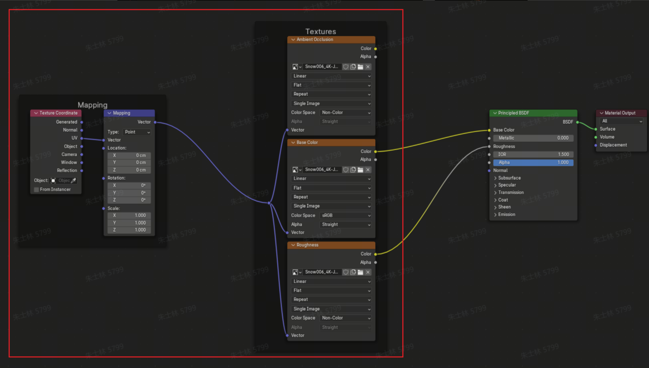Viewport: 649px width, 368px height.
Task: Click Generated output socket on Texture Coordinate
Action: [x=82, y=122]
